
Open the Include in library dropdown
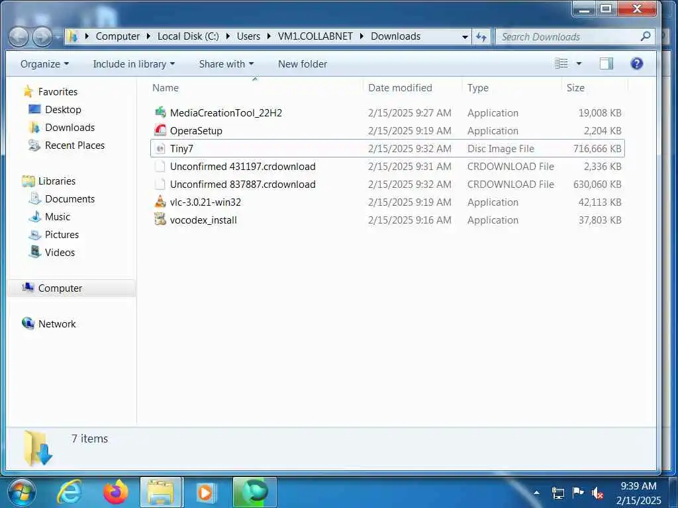click(134, 64)
